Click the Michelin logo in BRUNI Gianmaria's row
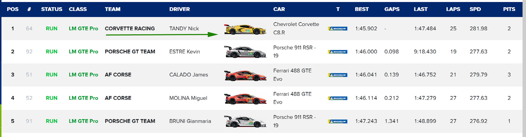This screenshot has width=526, height=137. [x=338, y=121]
